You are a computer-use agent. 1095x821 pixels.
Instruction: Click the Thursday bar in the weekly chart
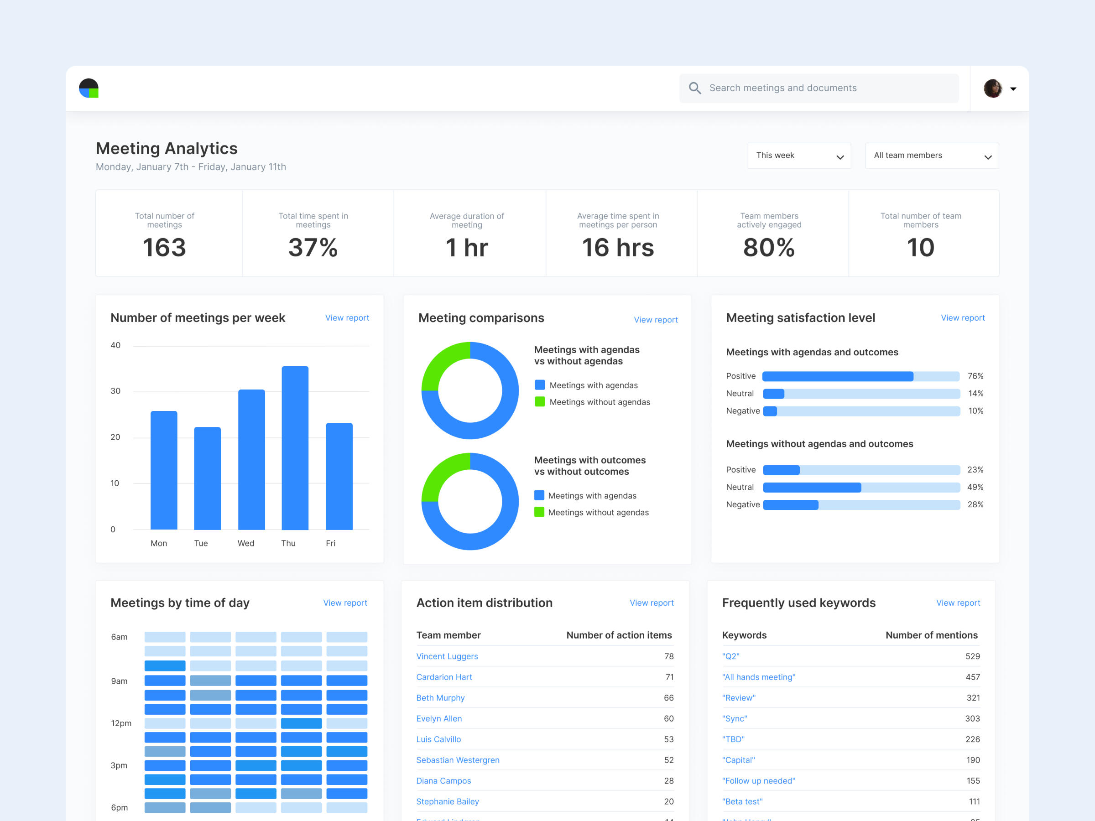coord(295,448)
